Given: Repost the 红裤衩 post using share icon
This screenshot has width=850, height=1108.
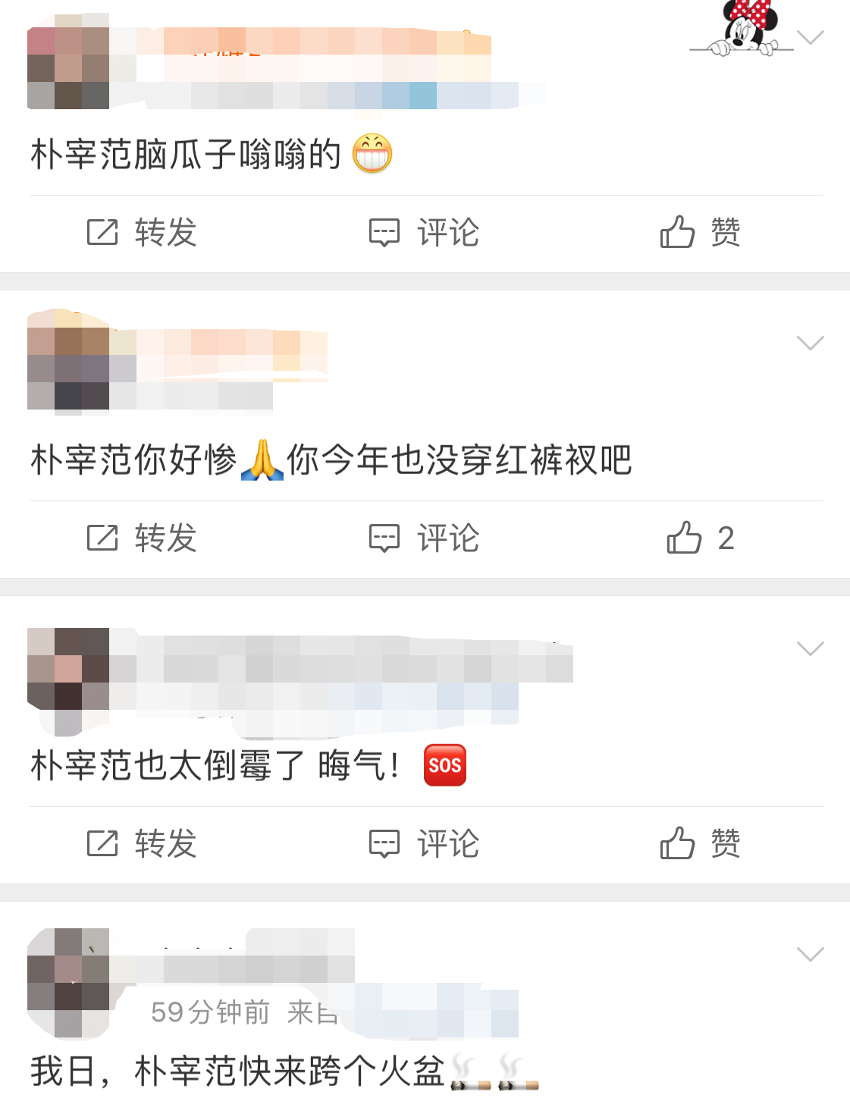Looking at the screenshot, I should coord(102,538).
